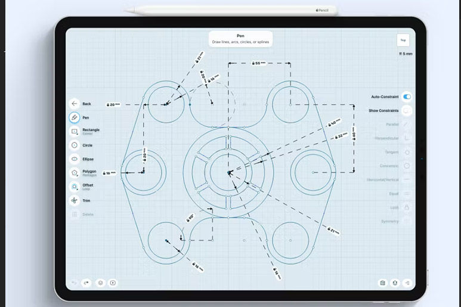Click the 90° angle dimension label
Image resolution: width=461 pixels, height=307 pixels.
(x=190, y=218)
